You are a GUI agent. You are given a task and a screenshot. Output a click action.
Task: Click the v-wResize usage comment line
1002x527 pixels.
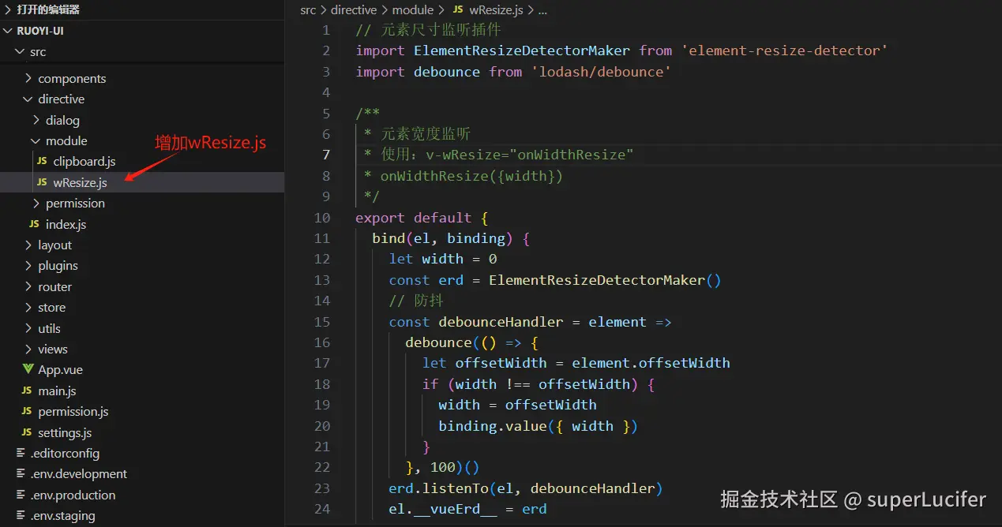coord(498,155)
